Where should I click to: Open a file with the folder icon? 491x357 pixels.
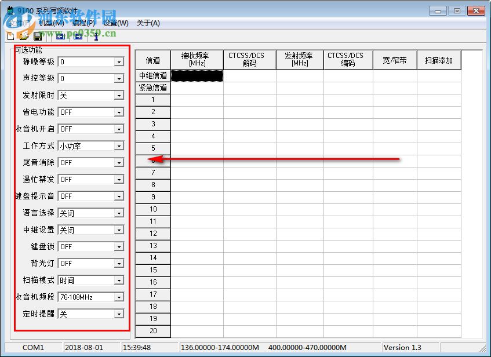24,37
